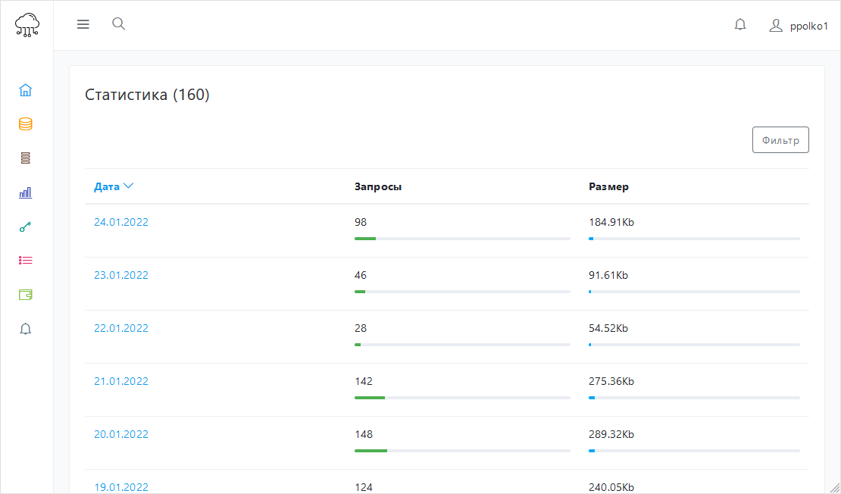
Task: Click the requests progress bar for 20.01.2022
Action: pos(462,451)
